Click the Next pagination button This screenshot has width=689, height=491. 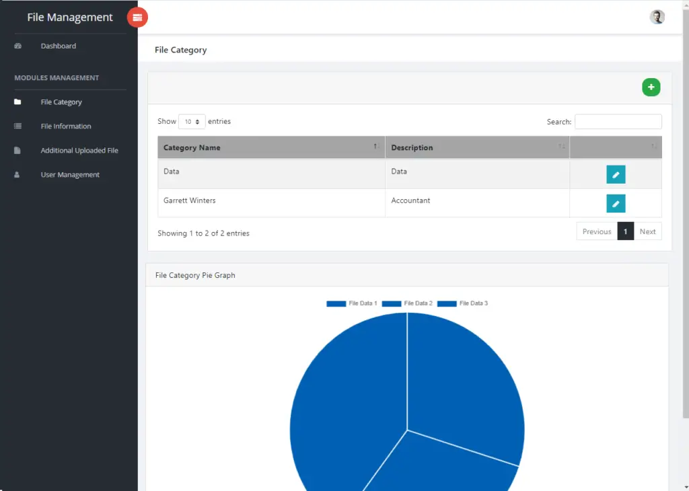[647, 231]
